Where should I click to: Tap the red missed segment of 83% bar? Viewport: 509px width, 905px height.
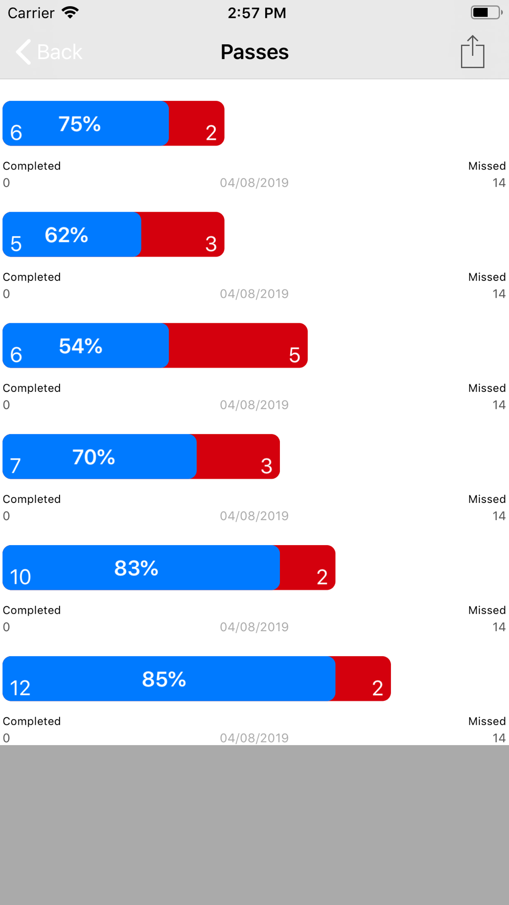coord(307,568)
